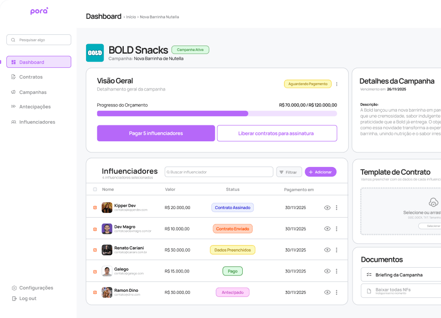Screen dimensions: 441x318
Task: Click the Selecionar file button
Action: [x=430, y=226]
